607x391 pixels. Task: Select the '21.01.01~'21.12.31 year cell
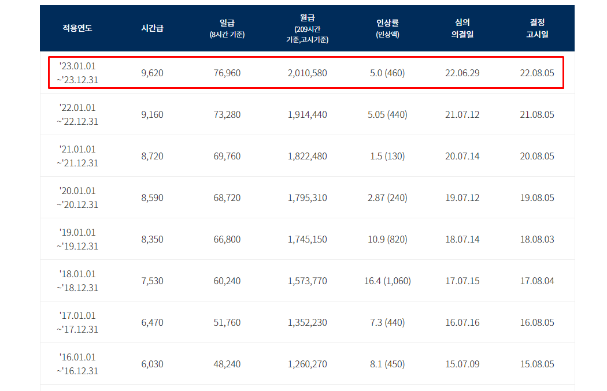[77, 157]
